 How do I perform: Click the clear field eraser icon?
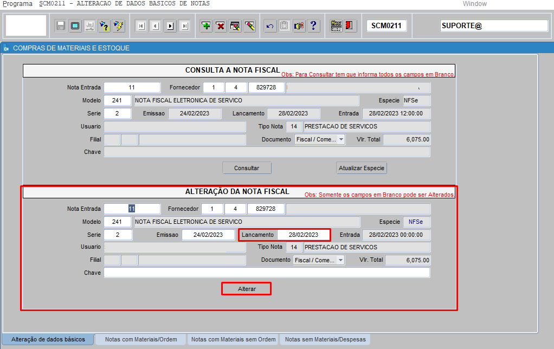250,26
